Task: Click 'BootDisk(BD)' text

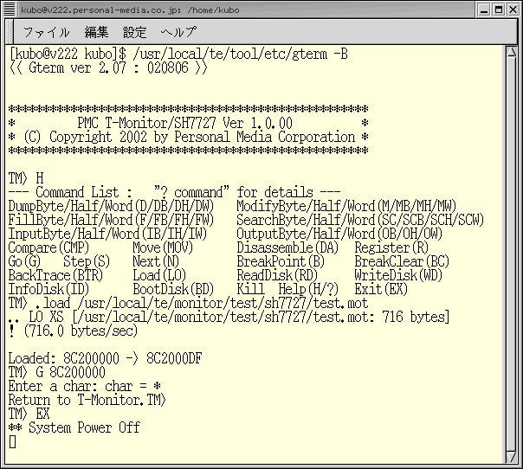Action: pos(173,289)
